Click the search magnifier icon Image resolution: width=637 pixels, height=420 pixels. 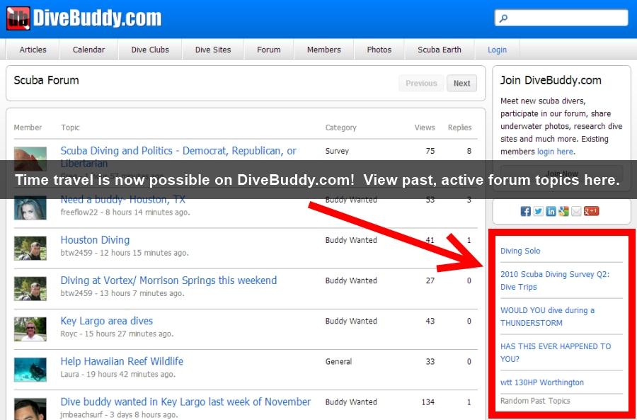(503, 18)
